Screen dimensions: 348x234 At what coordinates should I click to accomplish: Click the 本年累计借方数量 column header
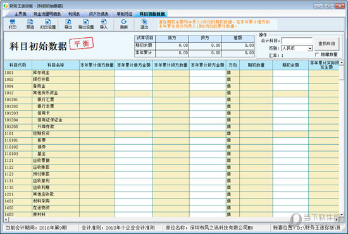(x=97, y=65)
